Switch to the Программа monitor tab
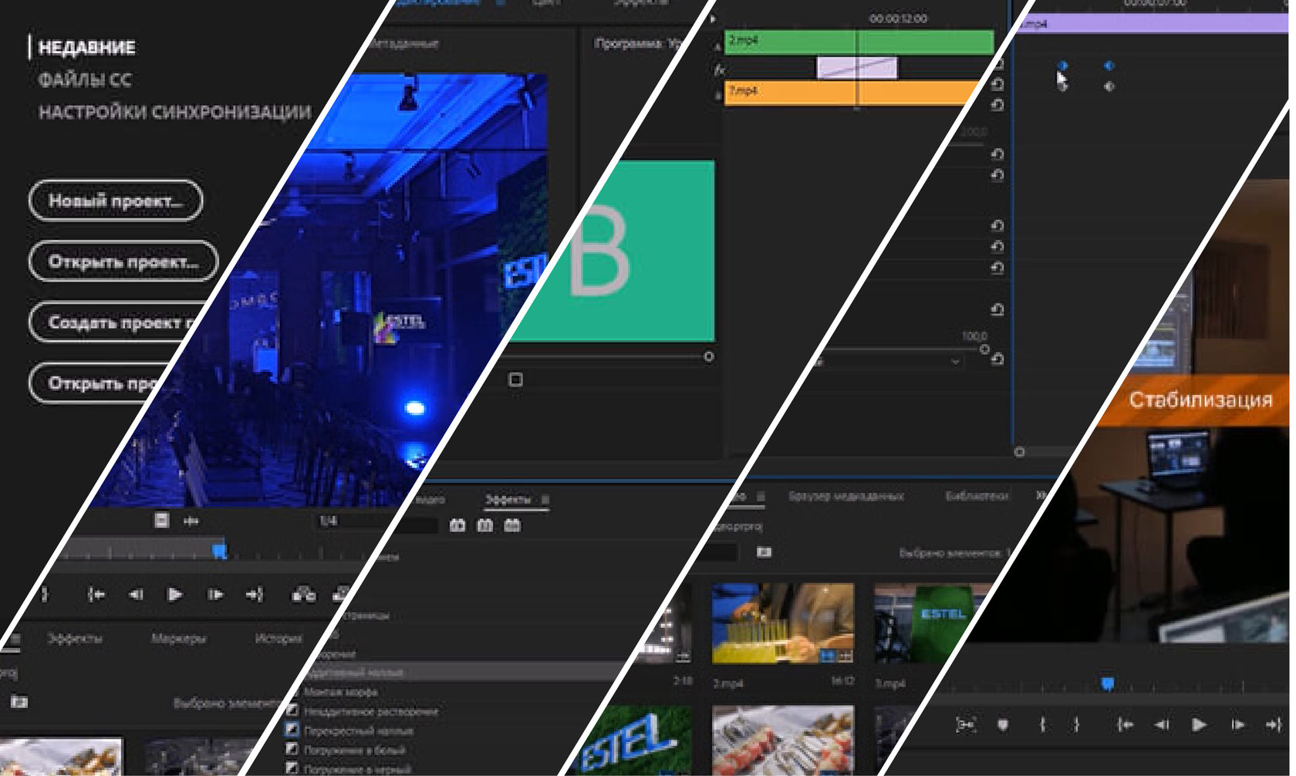Image resolution: width=1296 pixels, height=776 pixels. [637, 44]
